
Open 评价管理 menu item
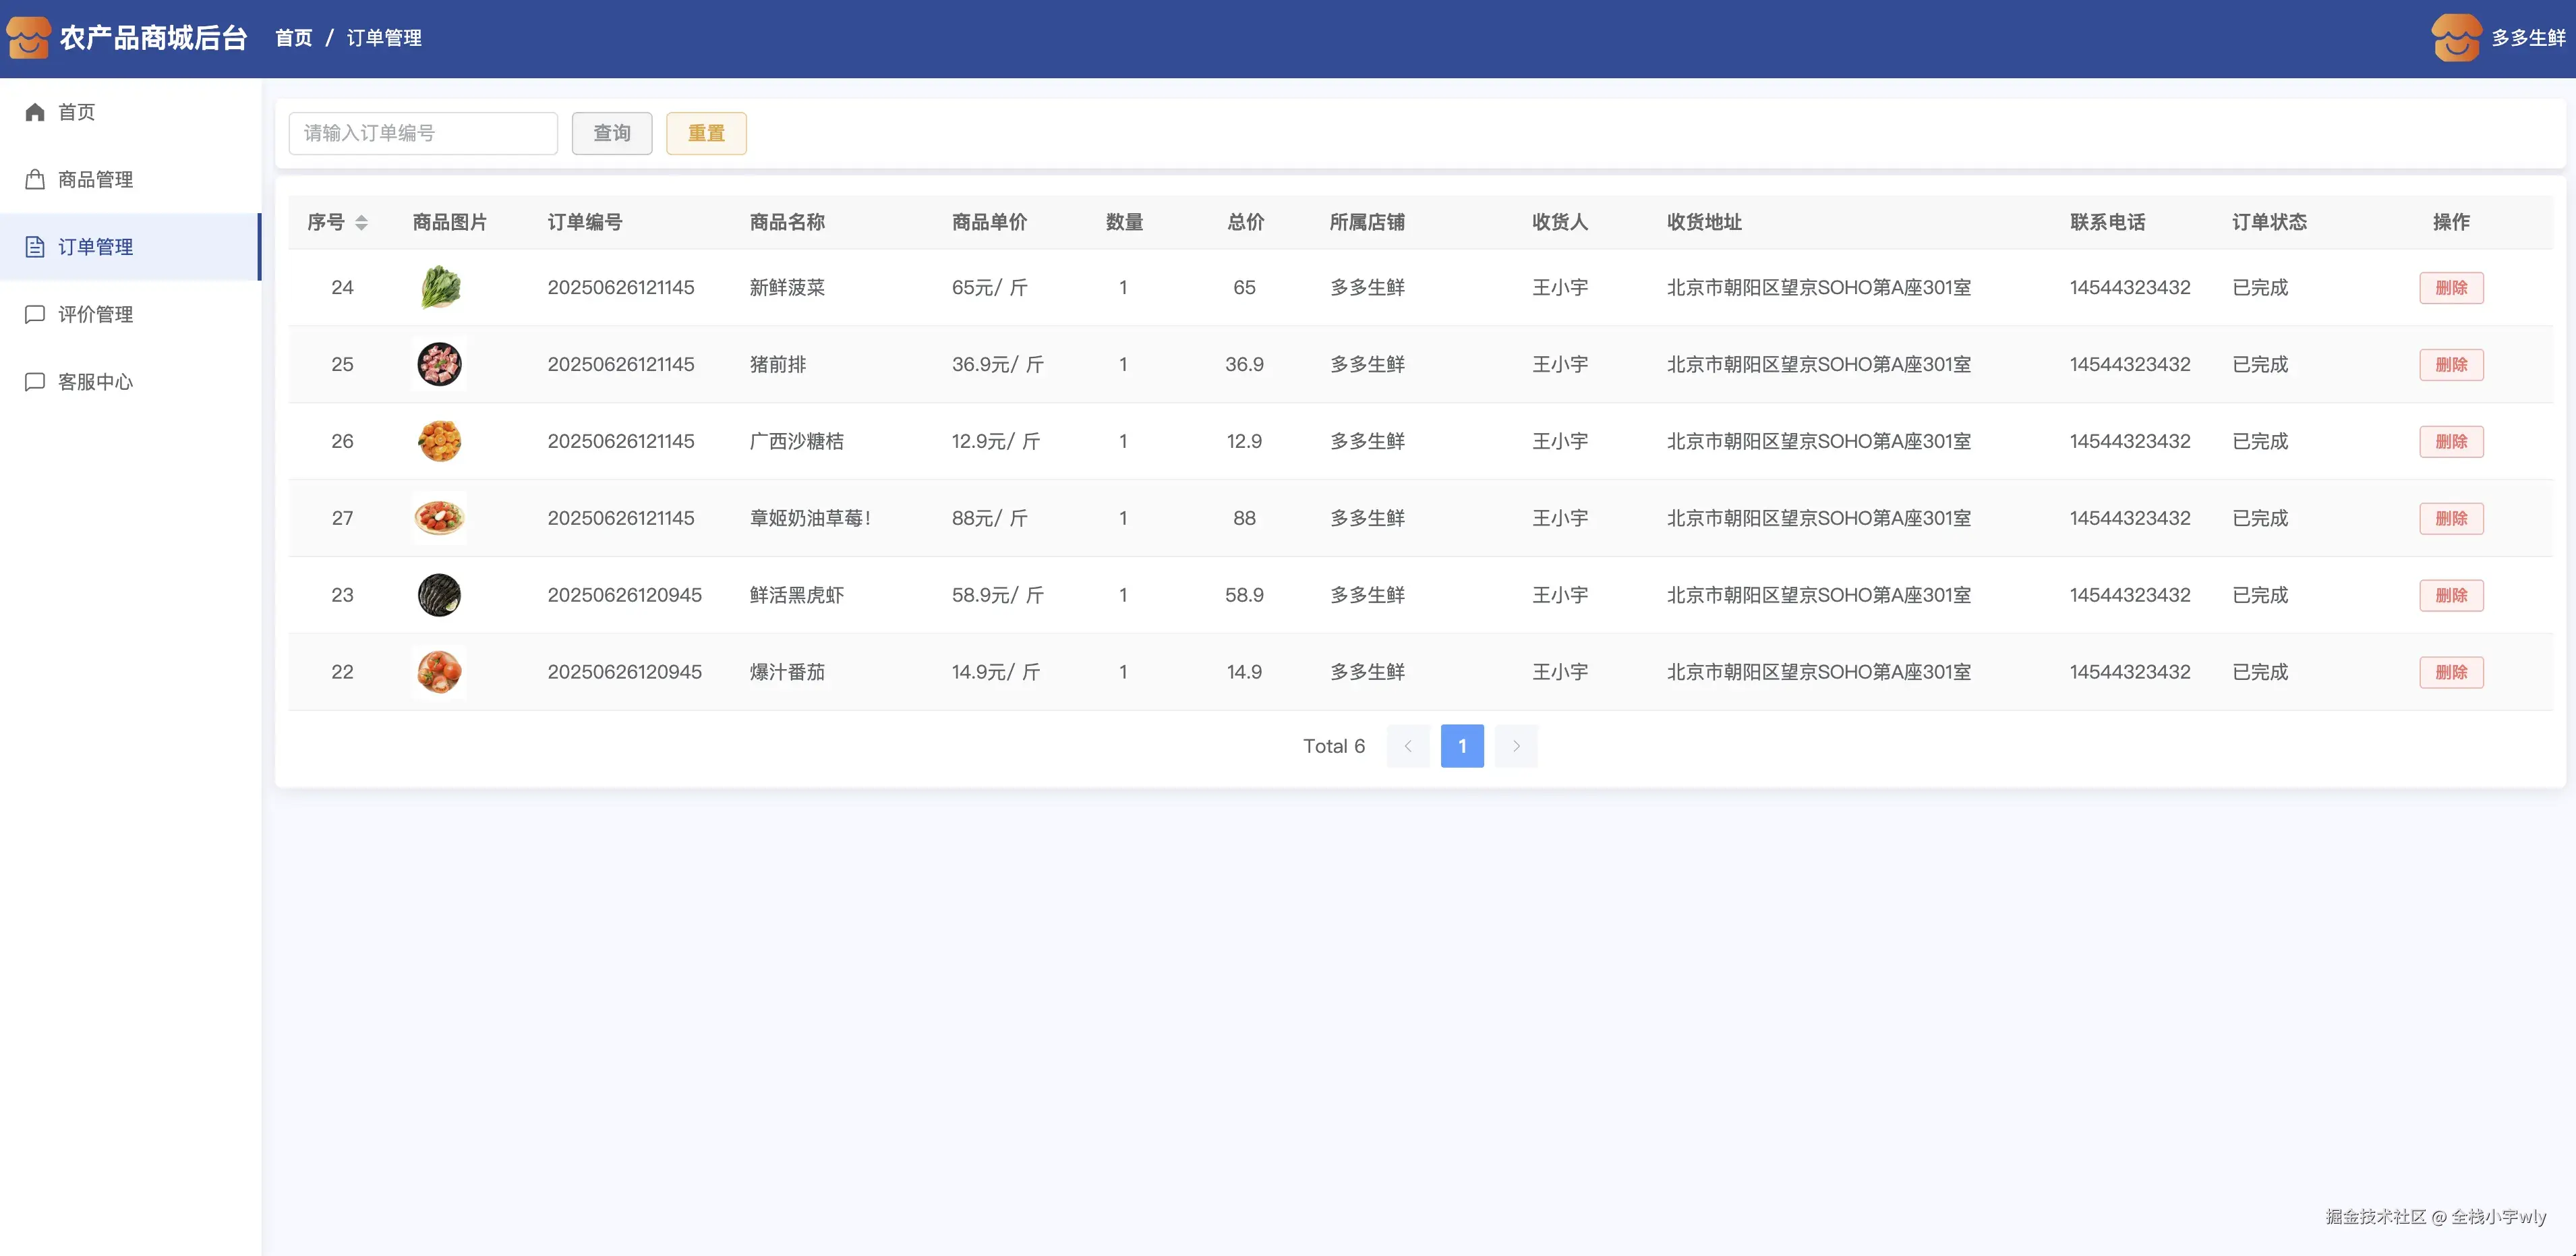(95, 314)
